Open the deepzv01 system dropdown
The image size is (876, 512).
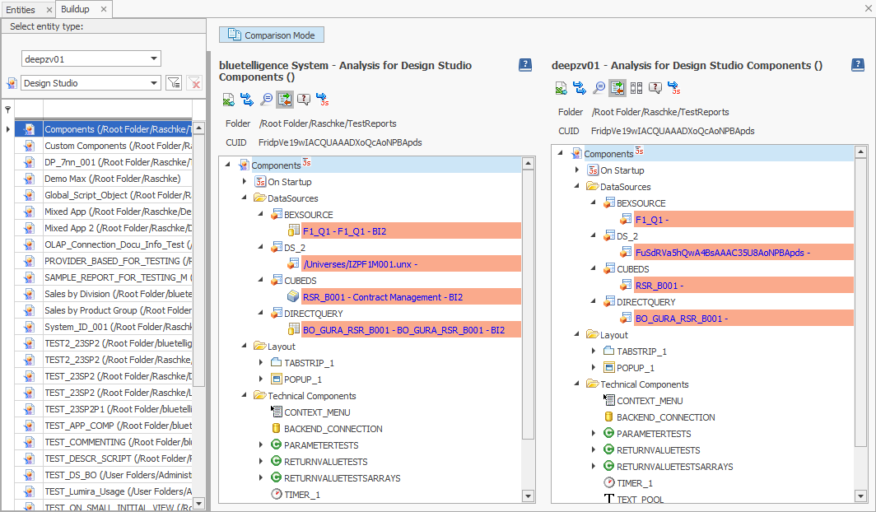(155, 58)
